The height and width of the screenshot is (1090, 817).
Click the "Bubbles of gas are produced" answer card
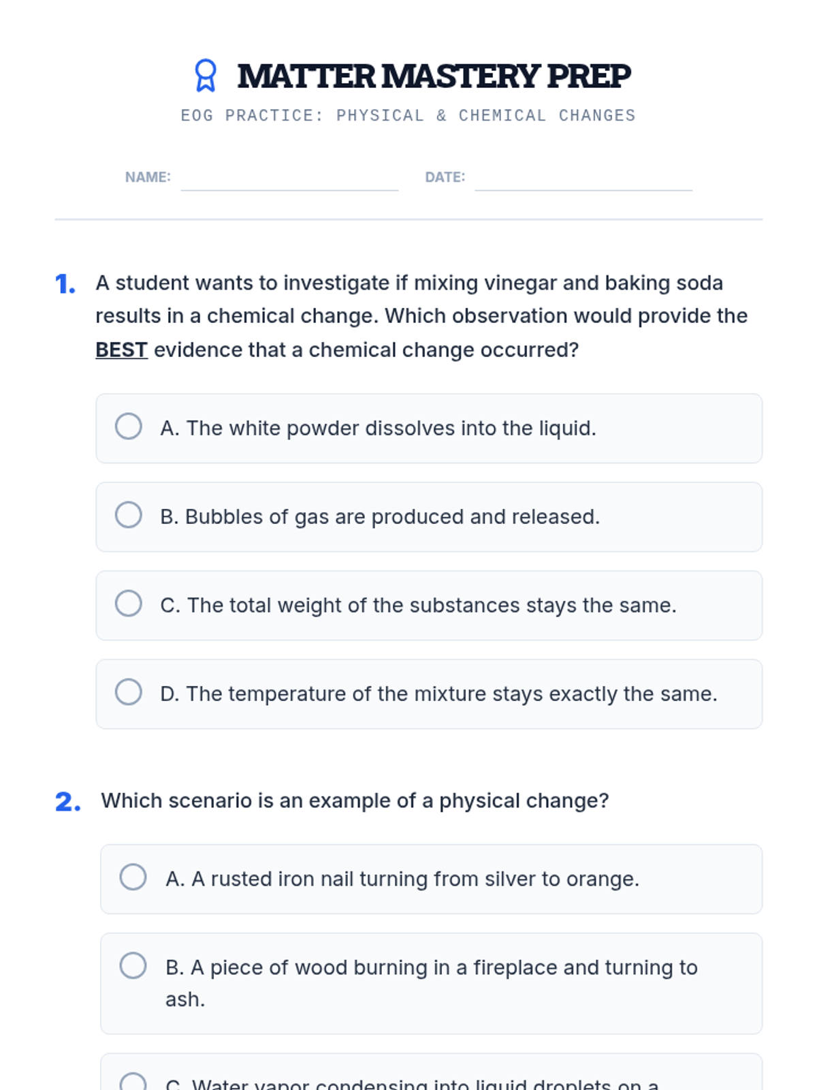[x=429, y=517]
